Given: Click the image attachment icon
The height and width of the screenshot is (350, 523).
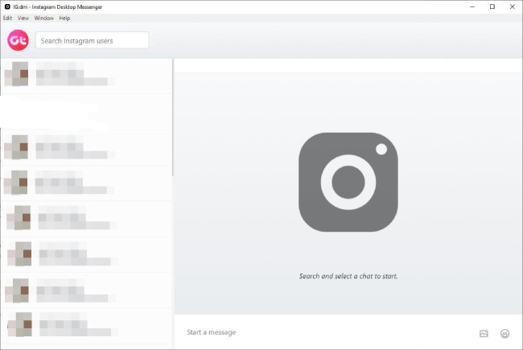Looking at the screenshot, I should coord(484,333).
